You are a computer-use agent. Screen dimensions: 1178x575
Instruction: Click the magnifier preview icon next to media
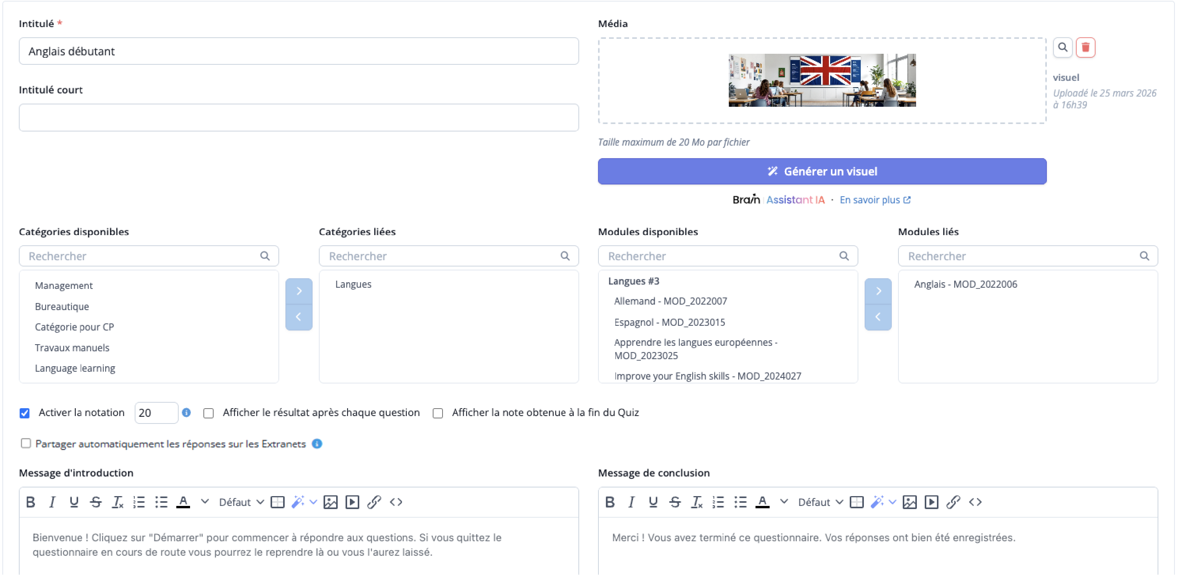point(1062,47)
